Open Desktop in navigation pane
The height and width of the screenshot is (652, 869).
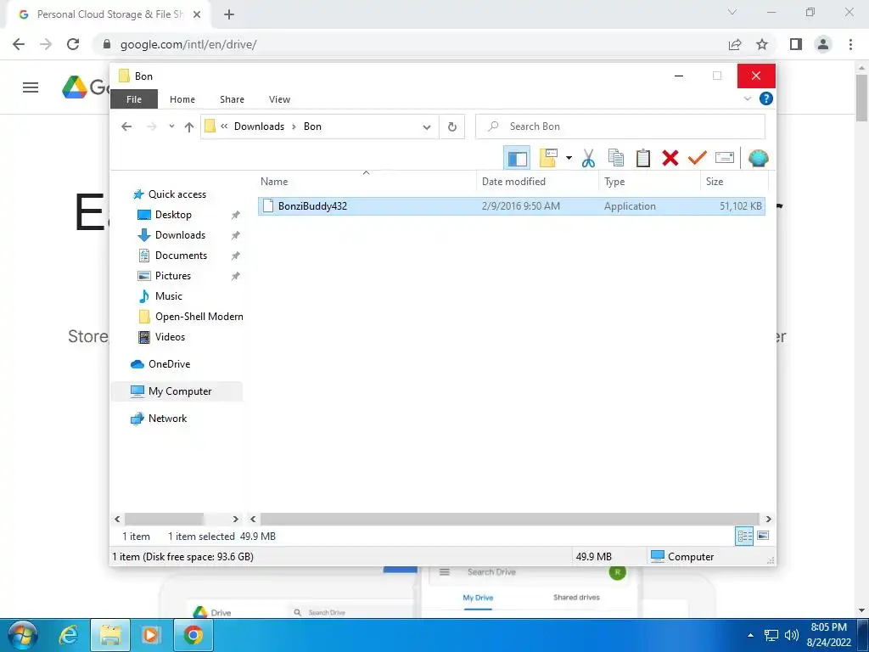[x=173, y=215]
